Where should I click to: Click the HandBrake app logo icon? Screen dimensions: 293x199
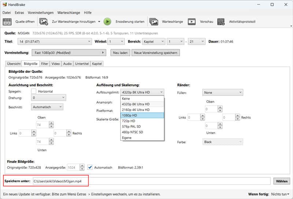point(5,4)
